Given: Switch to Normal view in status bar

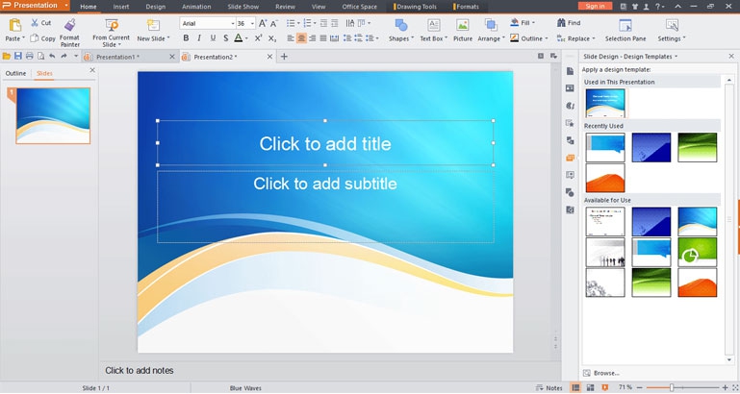Looking at the screenshot, I should [575, 387].
